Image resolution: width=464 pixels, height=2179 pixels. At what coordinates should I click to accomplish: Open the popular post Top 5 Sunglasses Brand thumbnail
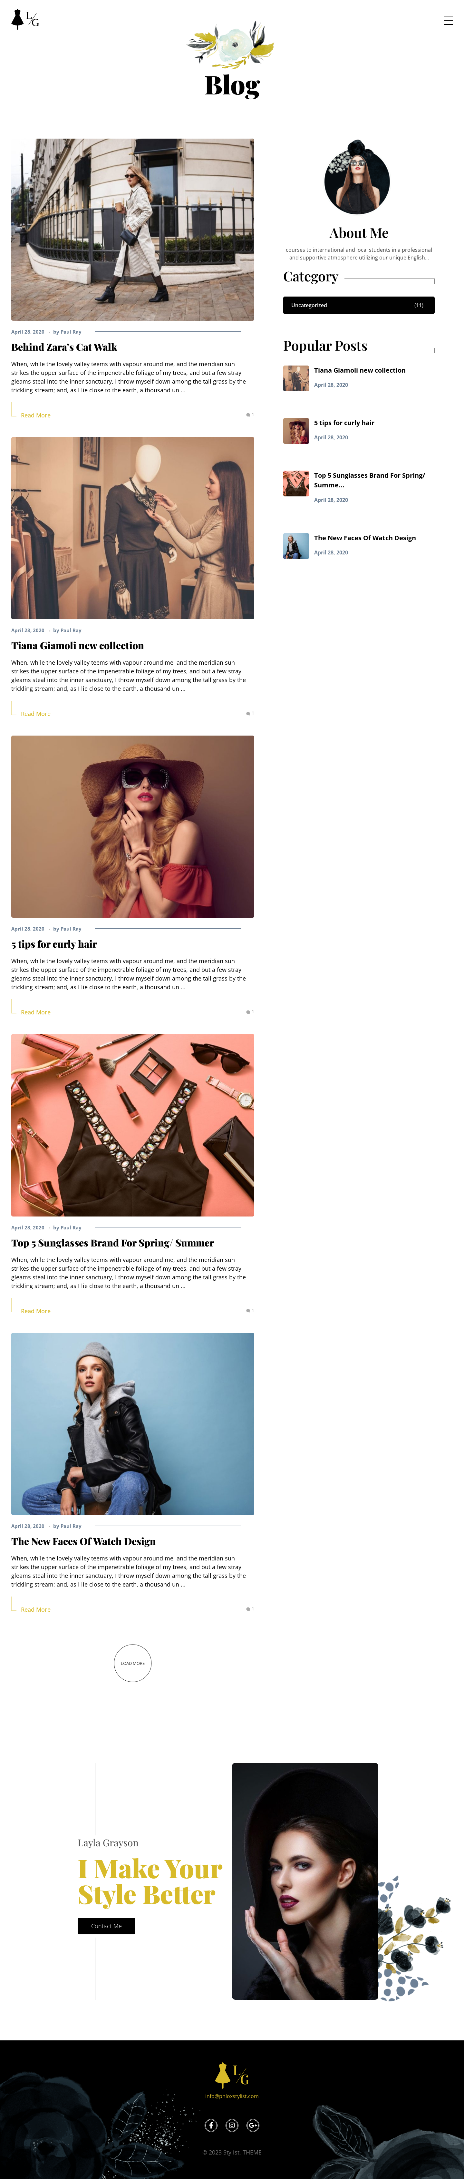tap(296, 483)
